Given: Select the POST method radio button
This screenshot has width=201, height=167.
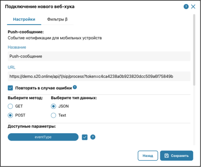Looking at the screenshot, I should [10, 115].
